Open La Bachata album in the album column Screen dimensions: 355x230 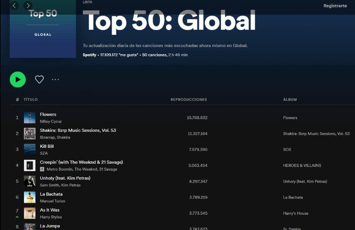click(293, 197)
